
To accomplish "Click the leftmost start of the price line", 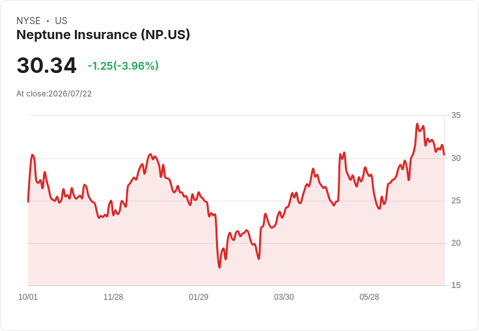I will pos(28,201).
